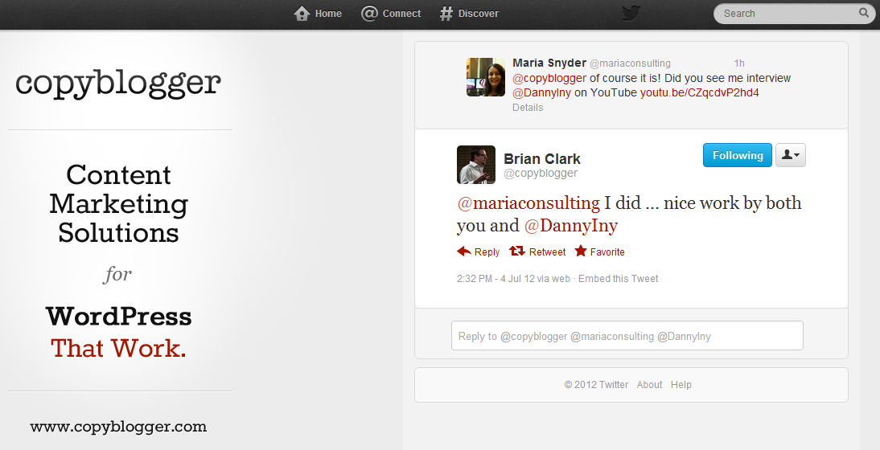Click www.copyblogger.com in sidebar
The width and height of the screenshot is (880, 450).
pos(118,427)
